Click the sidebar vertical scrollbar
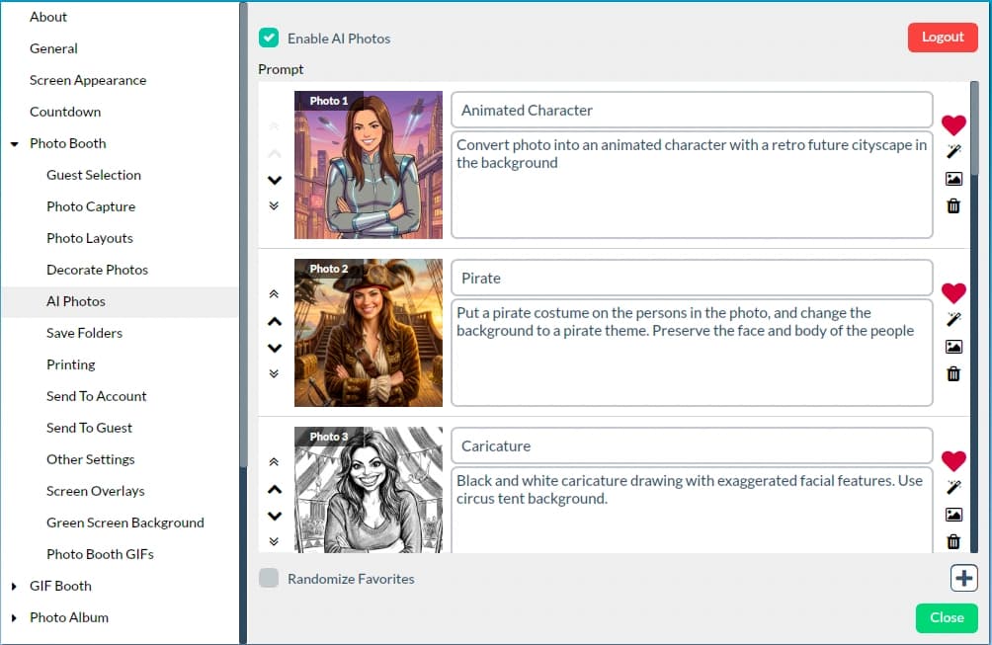 click(x=243, y=234)
